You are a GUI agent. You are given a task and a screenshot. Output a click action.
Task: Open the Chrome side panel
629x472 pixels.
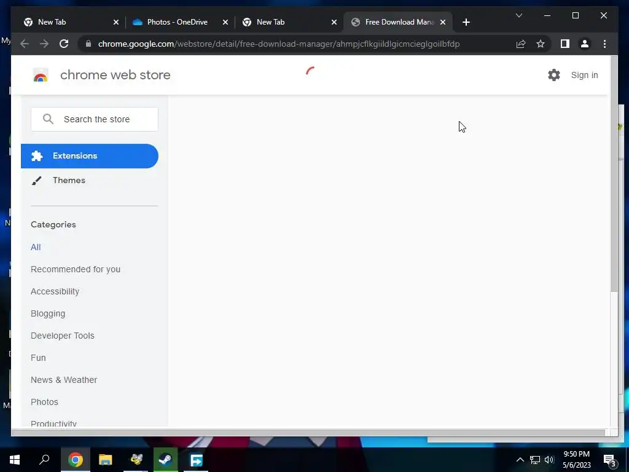565,44
